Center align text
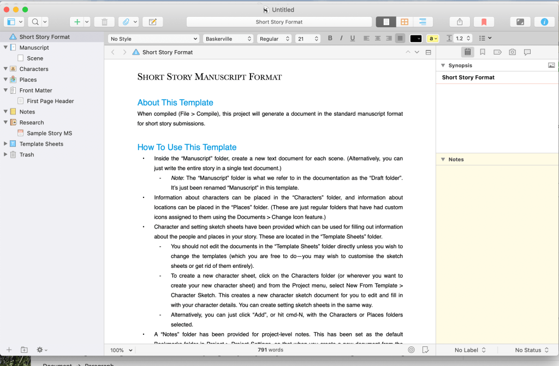 378,38
